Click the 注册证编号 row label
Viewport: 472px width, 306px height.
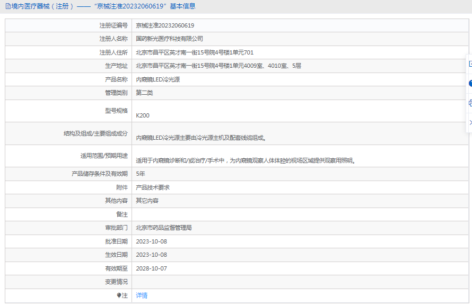coord(113,25)
